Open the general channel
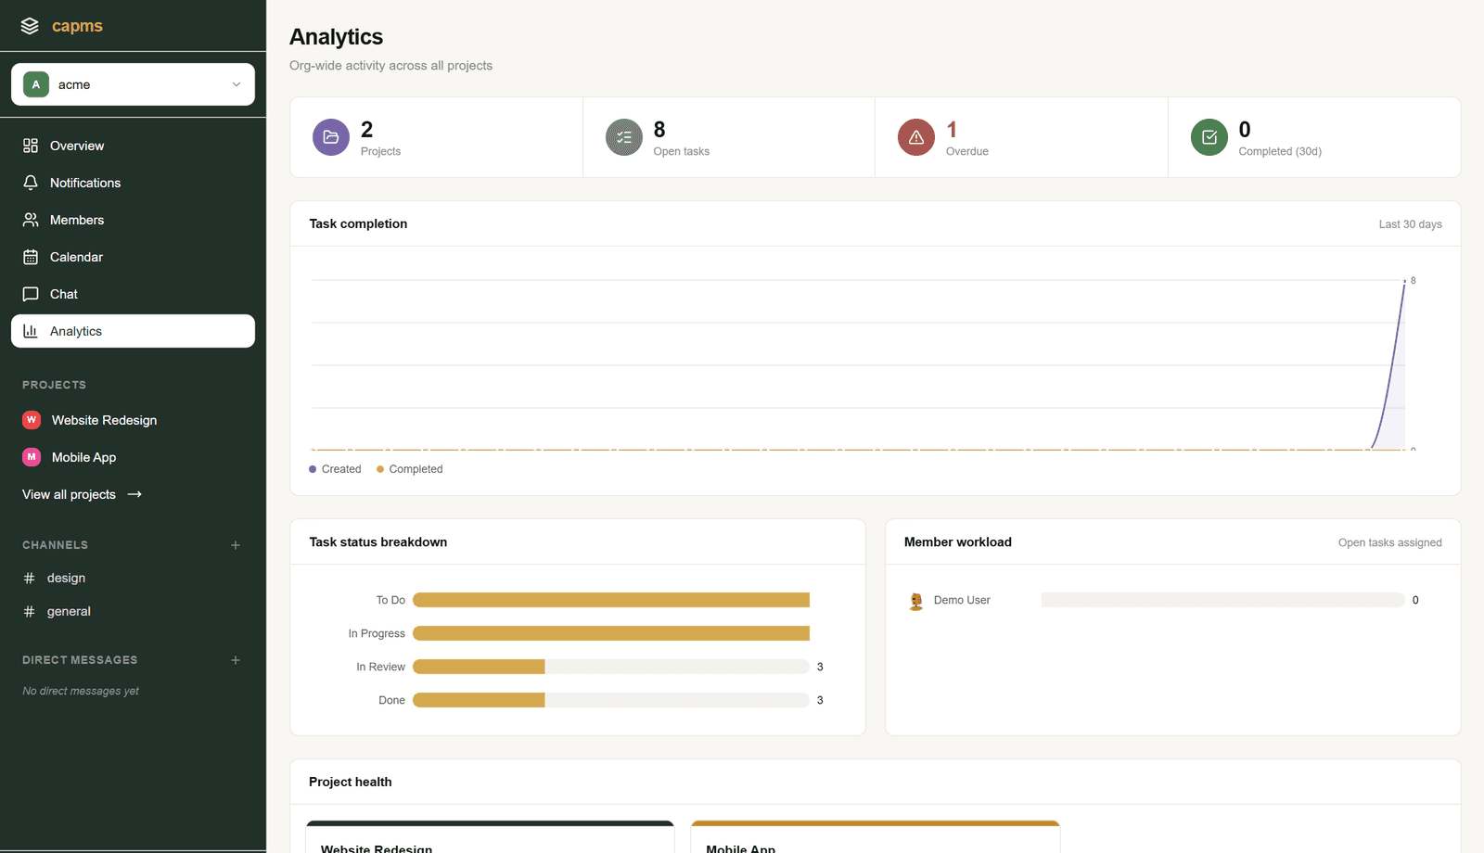The image size is (1484, 853). pos(133,611)
